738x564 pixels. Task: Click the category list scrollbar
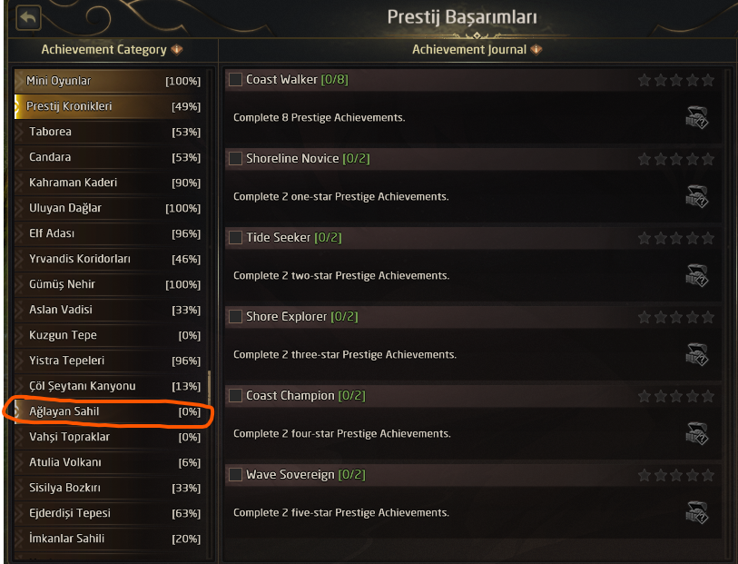(x=210, y=387)
